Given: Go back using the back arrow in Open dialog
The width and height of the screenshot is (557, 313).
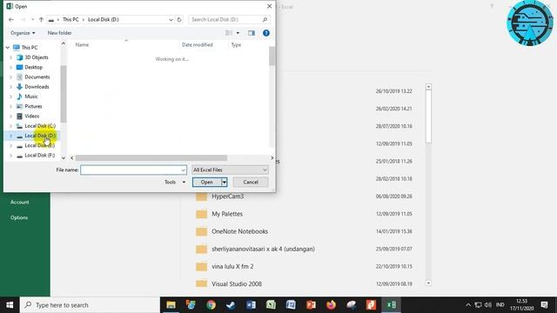Looking at the screenshot, I should click(11, 19).
